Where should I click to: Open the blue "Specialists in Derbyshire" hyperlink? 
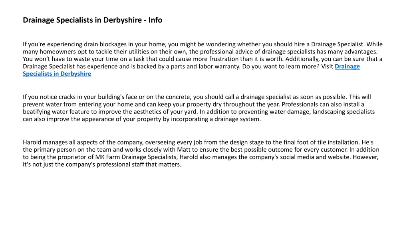(57, 74)
